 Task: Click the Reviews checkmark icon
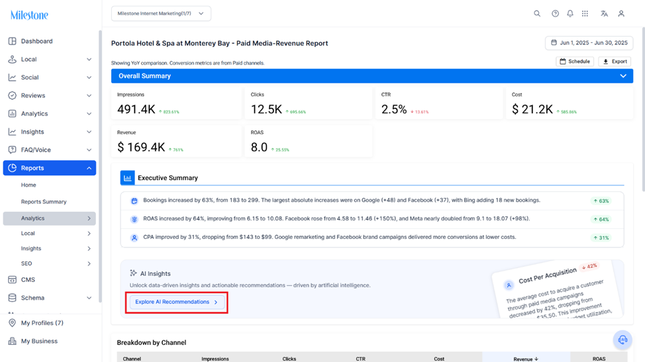pos(13,95)
